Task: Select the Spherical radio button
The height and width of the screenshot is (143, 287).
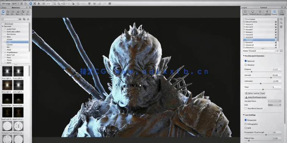Action: (x=246, y=61)
